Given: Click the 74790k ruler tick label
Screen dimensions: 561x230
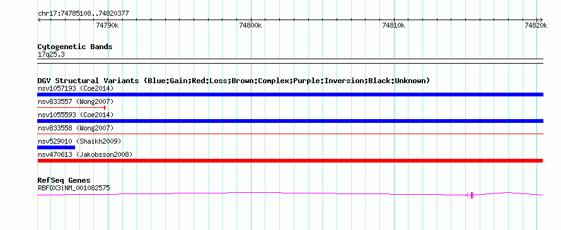Looking at the screenshot, I should click(107, 25).
